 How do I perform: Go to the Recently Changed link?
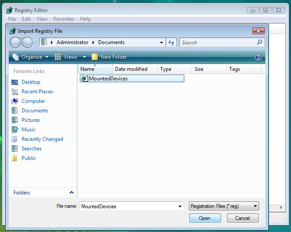pos(42,139)
